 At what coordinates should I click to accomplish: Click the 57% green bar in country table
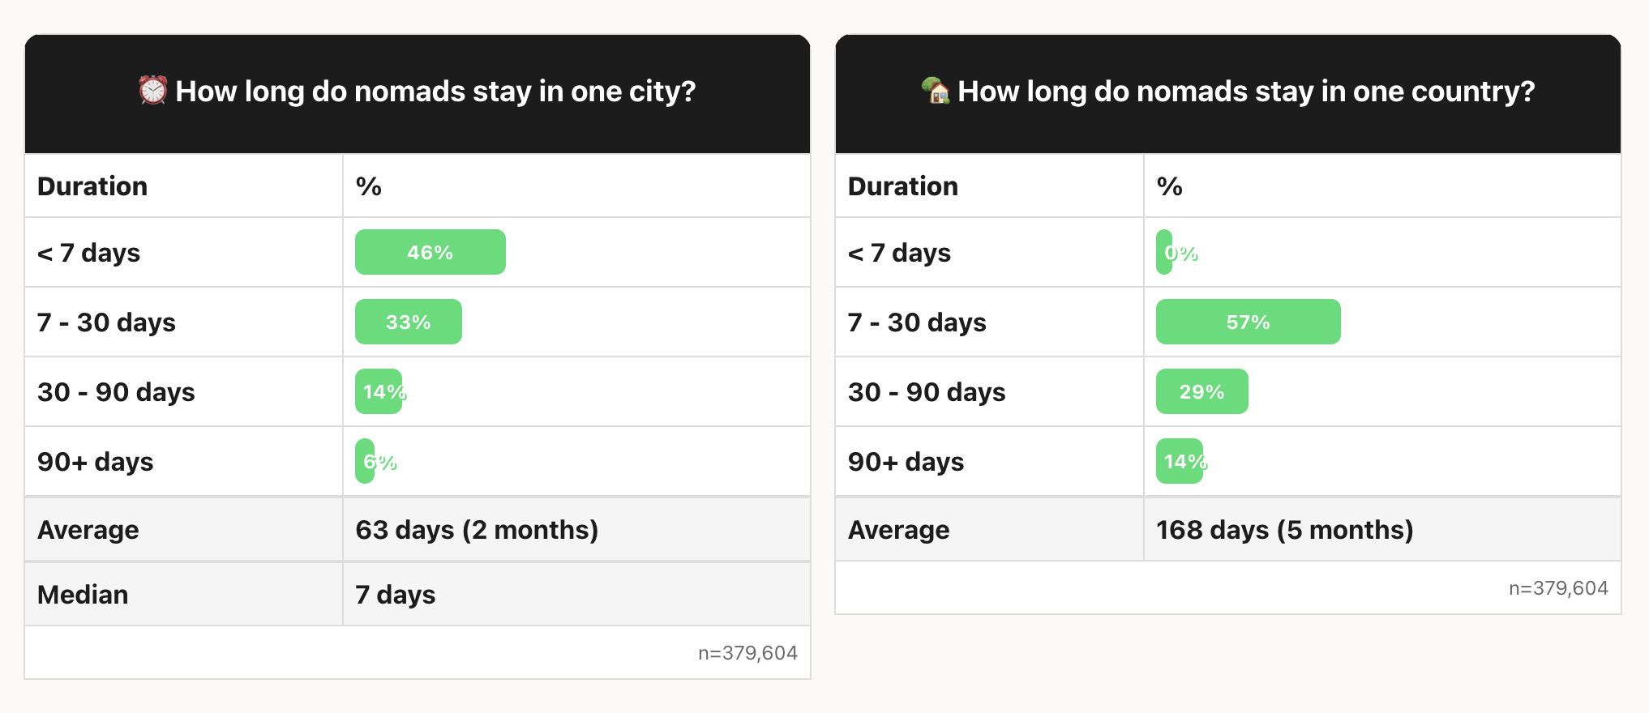tap(1248, 322)
